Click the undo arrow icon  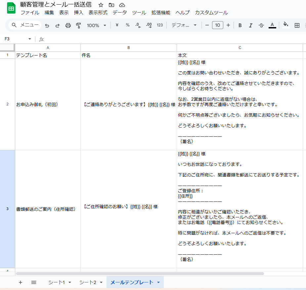[x=47, y=25]
